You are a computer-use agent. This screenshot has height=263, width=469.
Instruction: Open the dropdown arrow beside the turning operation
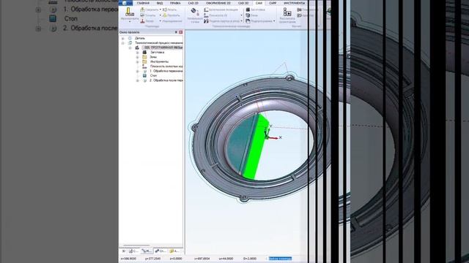[160, 15]
